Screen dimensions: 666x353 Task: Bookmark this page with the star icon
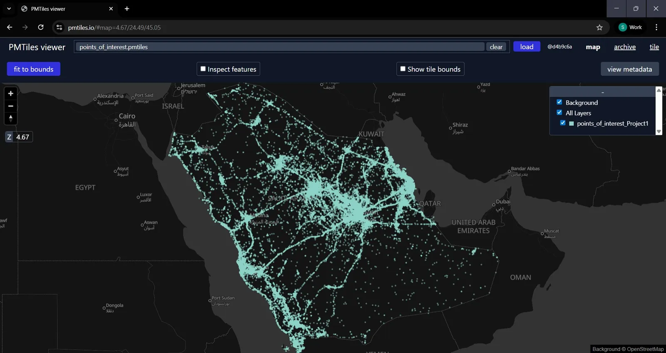[x=599, y=27]
